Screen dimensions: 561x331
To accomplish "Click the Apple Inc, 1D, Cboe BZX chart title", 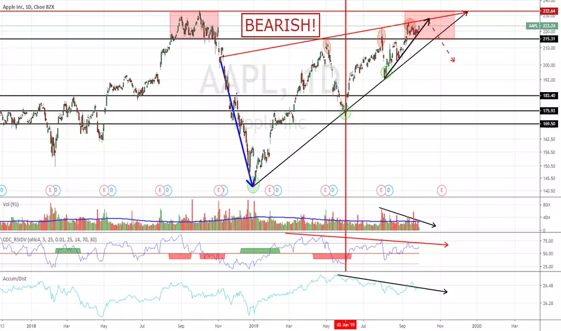I will [x=29, y=7].
